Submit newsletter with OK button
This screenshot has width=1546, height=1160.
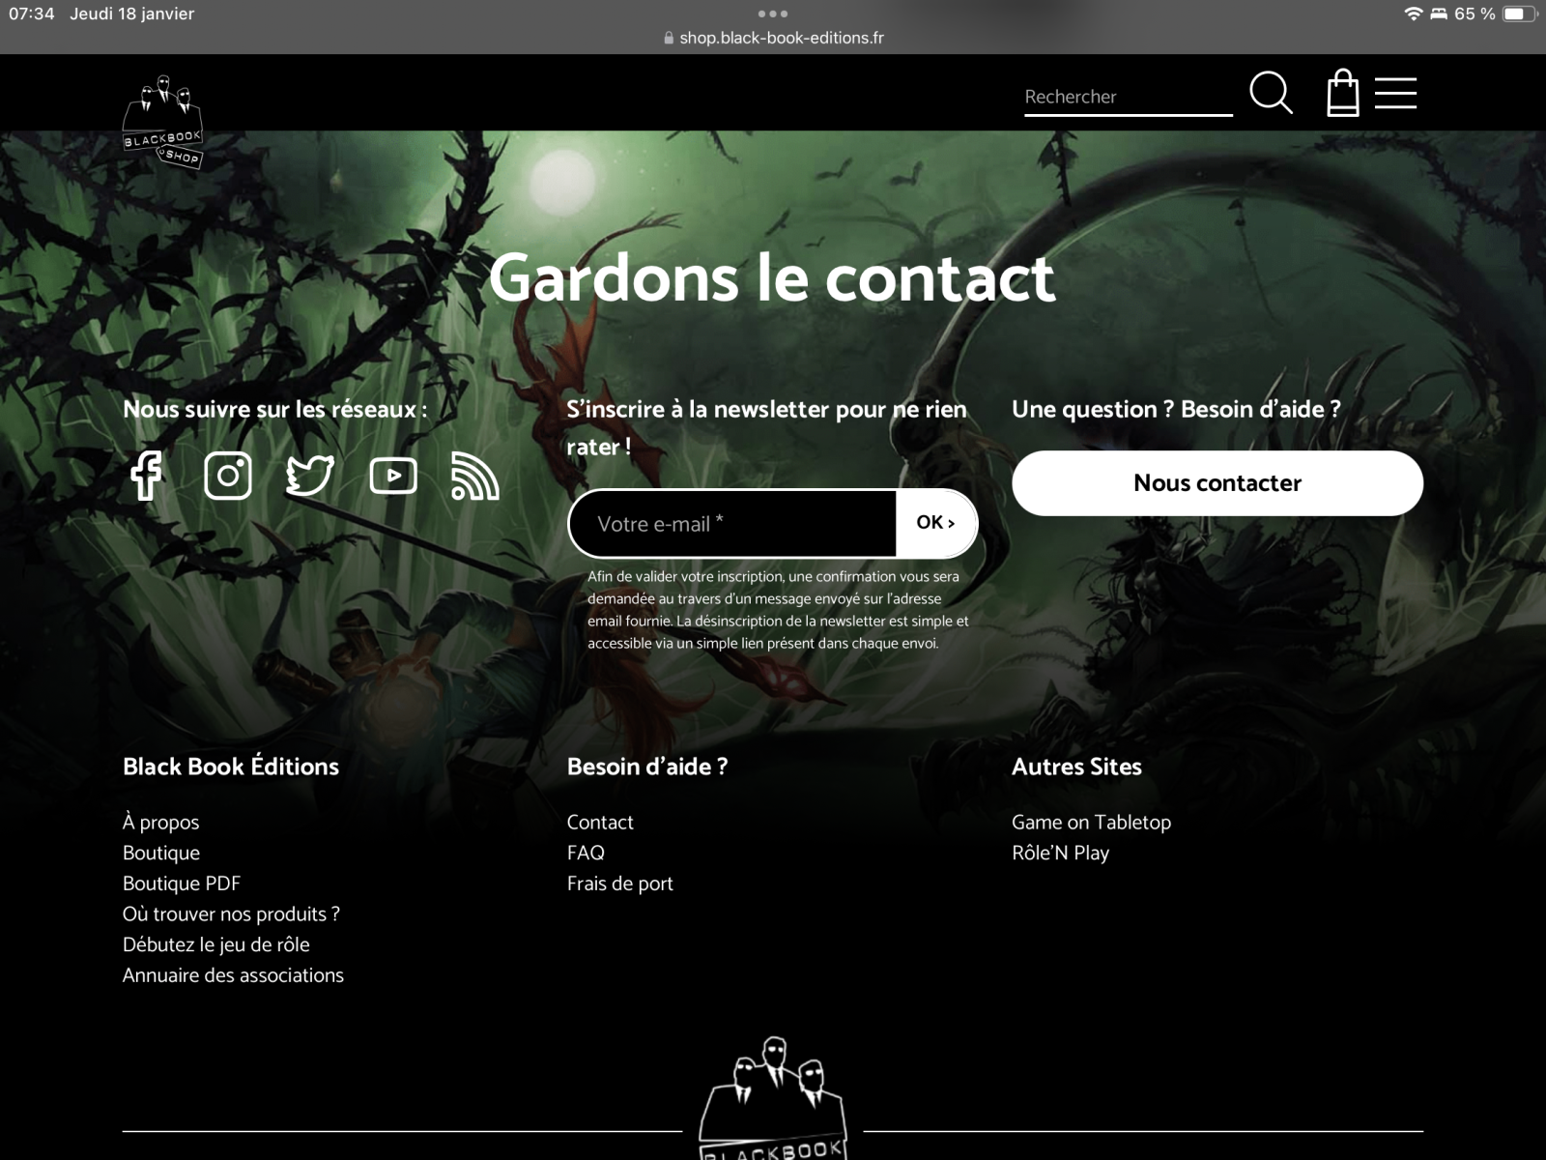coord(935,523)
